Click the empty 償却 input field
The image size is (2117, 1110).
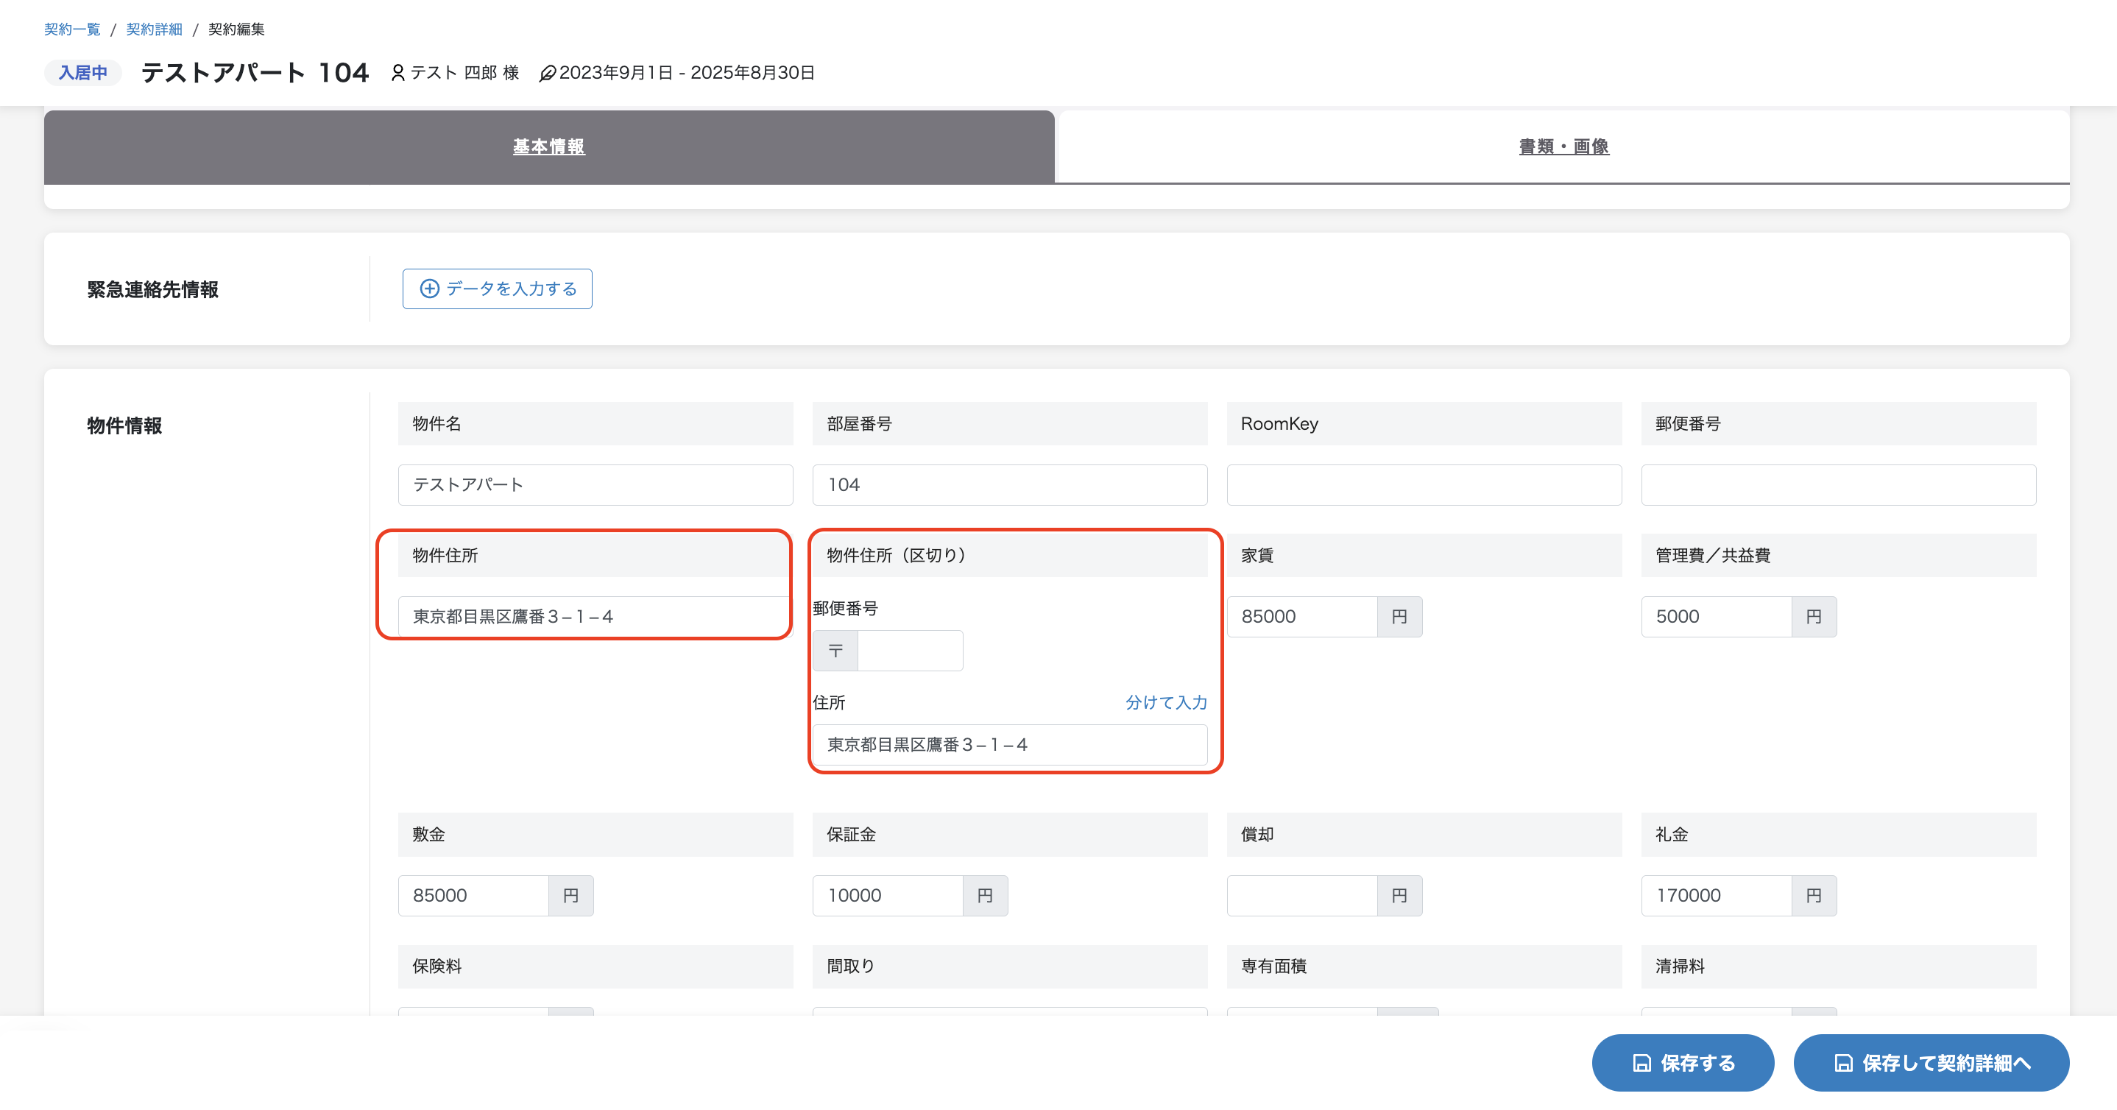(x=1301, y=896)
